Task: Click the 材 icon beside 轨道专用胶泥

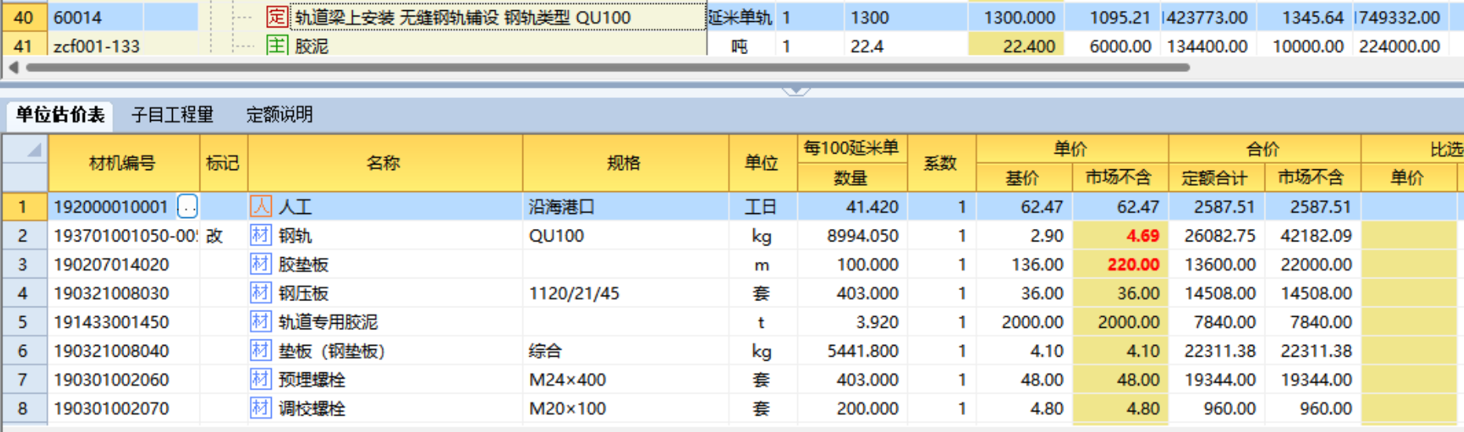Action: coord(261,321)
